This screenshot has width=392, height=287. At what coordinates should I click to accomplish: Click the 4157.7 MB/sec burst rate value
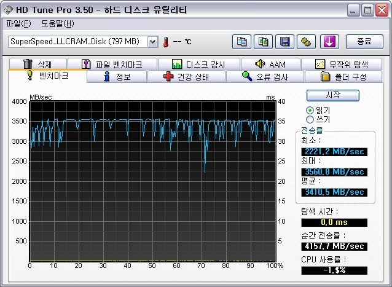[334, 246]
